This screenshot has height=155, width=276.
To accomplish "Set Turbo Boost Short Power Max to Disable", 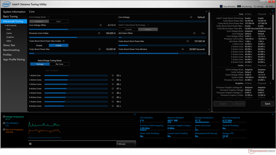I will [x=39, y=45].
